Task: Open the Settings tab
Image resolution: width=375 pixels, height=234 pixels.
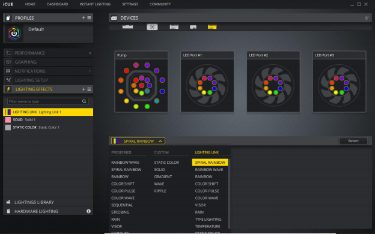Action: pyautogui.click(x=130, y=4)
